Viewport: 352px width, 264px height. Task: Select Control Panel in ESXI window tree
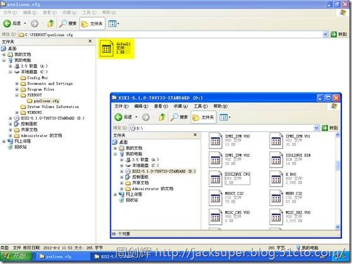point(137,177)
